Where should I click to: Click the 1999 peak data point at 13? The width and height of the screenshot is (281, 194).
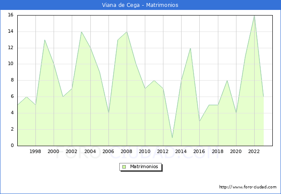45,40
